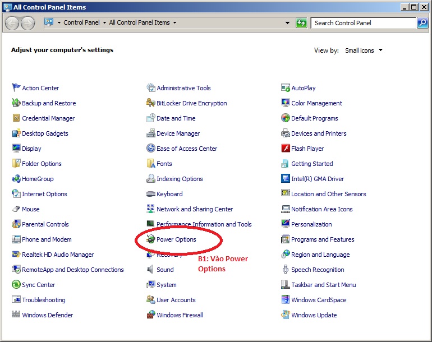Image resolution: width=432 pixels, height=342 pixels.
Task: Open Personalization link
Action: click(311, 224)
